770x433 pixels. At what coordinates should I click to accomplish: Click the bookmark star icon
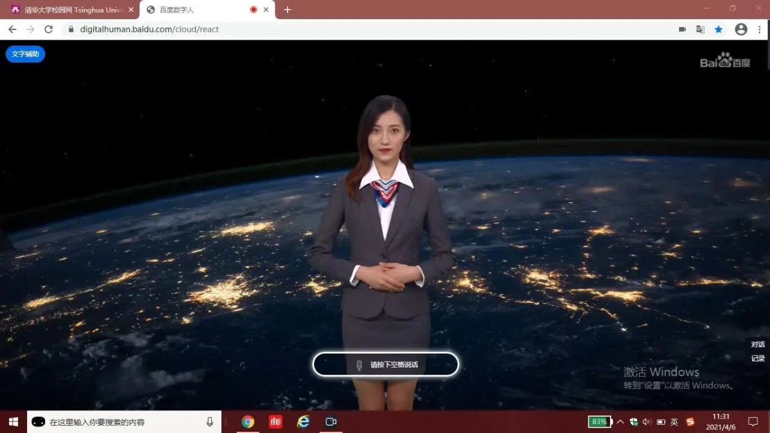click(718, 29)
